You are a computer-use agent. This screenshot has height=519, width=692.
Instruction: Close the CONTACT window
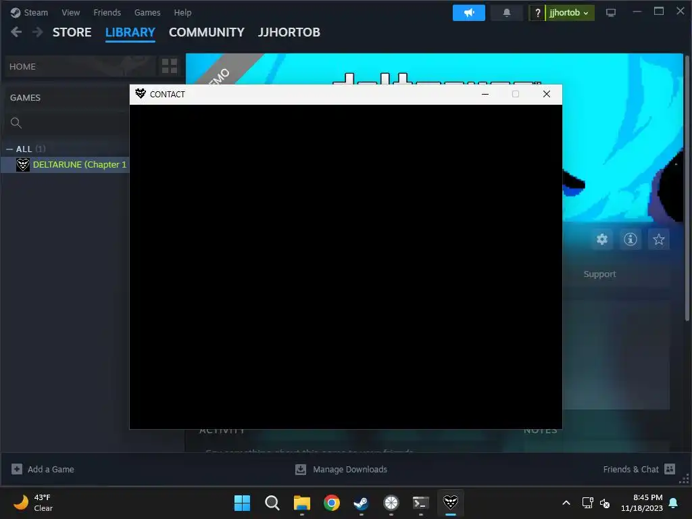pos(546,94)
